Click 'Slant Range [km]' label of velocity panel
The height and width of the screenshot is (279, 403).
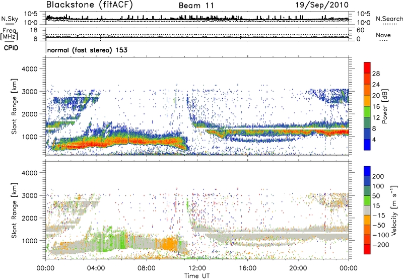point(15,210)
